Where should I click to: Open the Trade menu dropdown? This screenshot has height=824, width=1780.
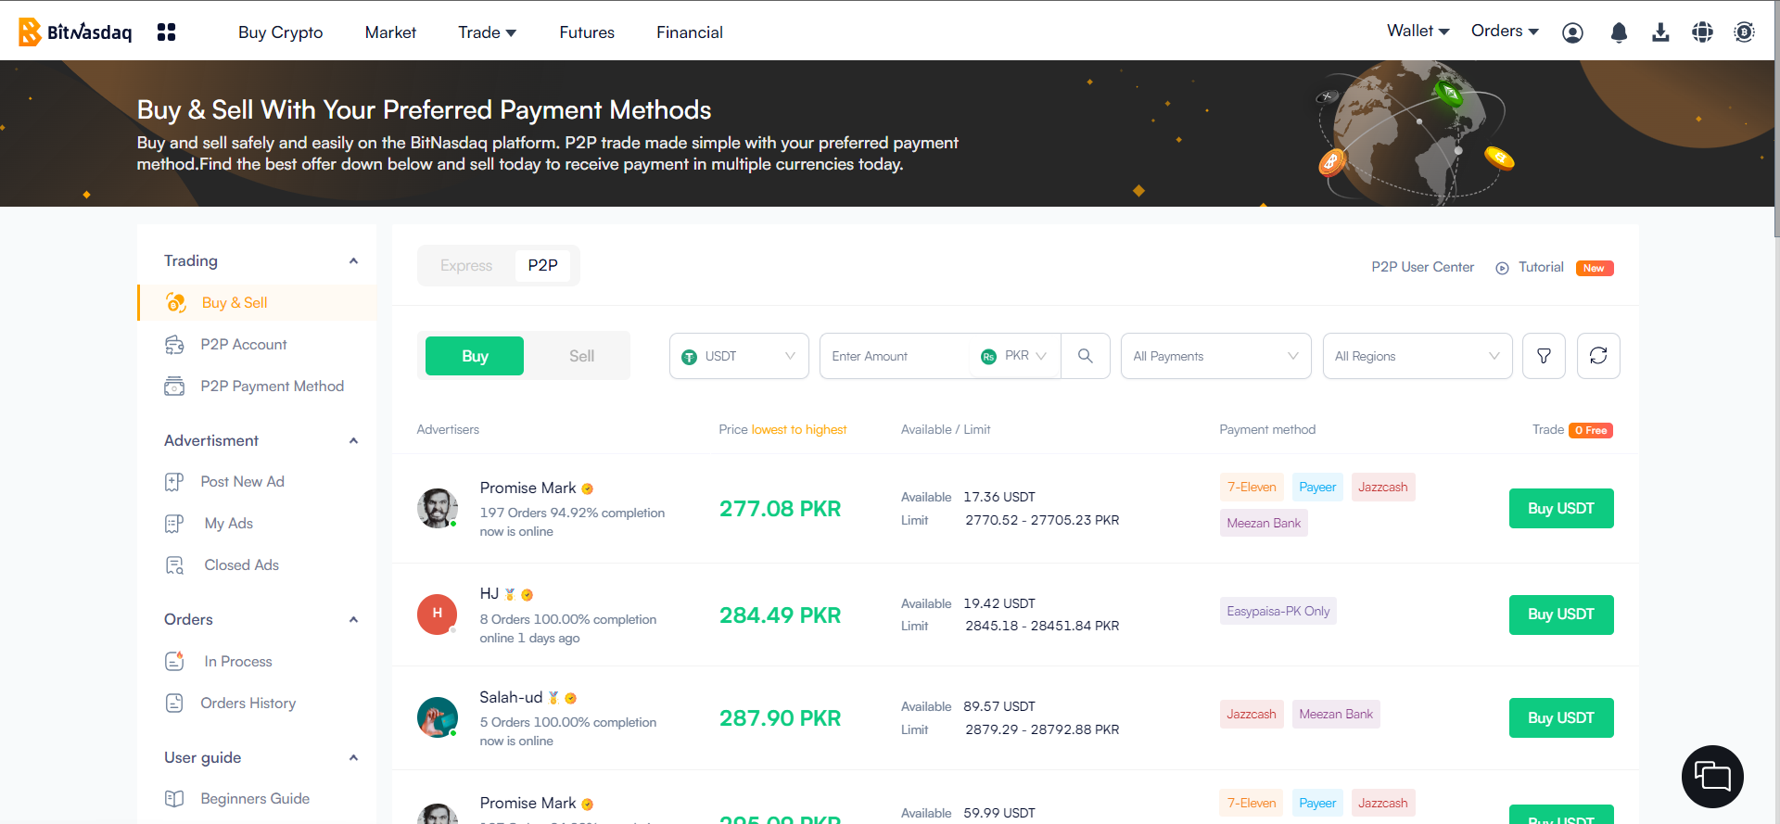[488, 32]
